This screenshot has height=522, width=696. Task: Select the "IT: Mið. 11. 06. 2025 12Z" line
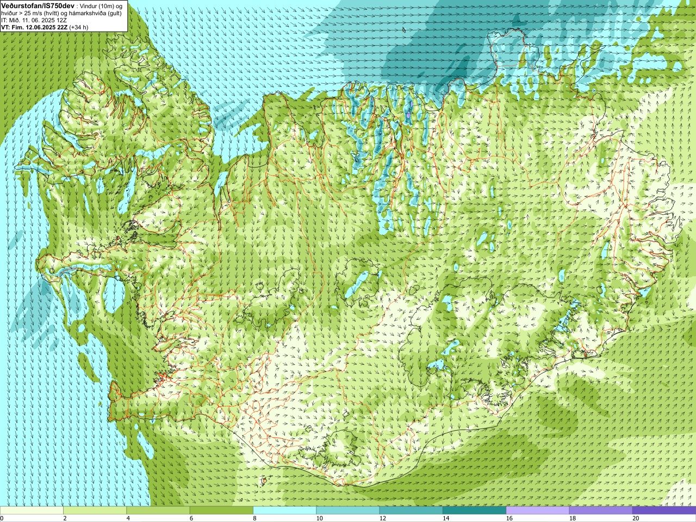click(34, 20)
